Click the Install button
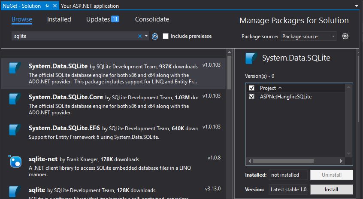Image resolution: width=363 pixels, height=199 pixels. tap(331, 190)
